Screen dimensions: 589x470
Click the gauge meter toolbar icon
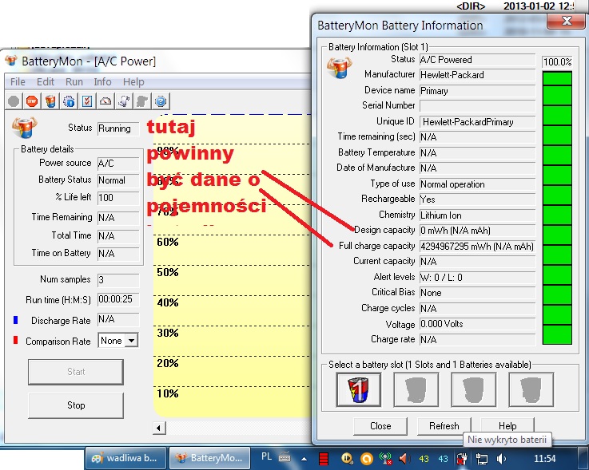(x=105, y=101)
